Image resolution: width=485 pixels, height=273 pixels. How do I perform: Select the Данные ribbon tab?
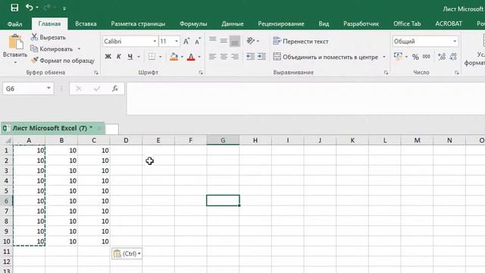233,24
